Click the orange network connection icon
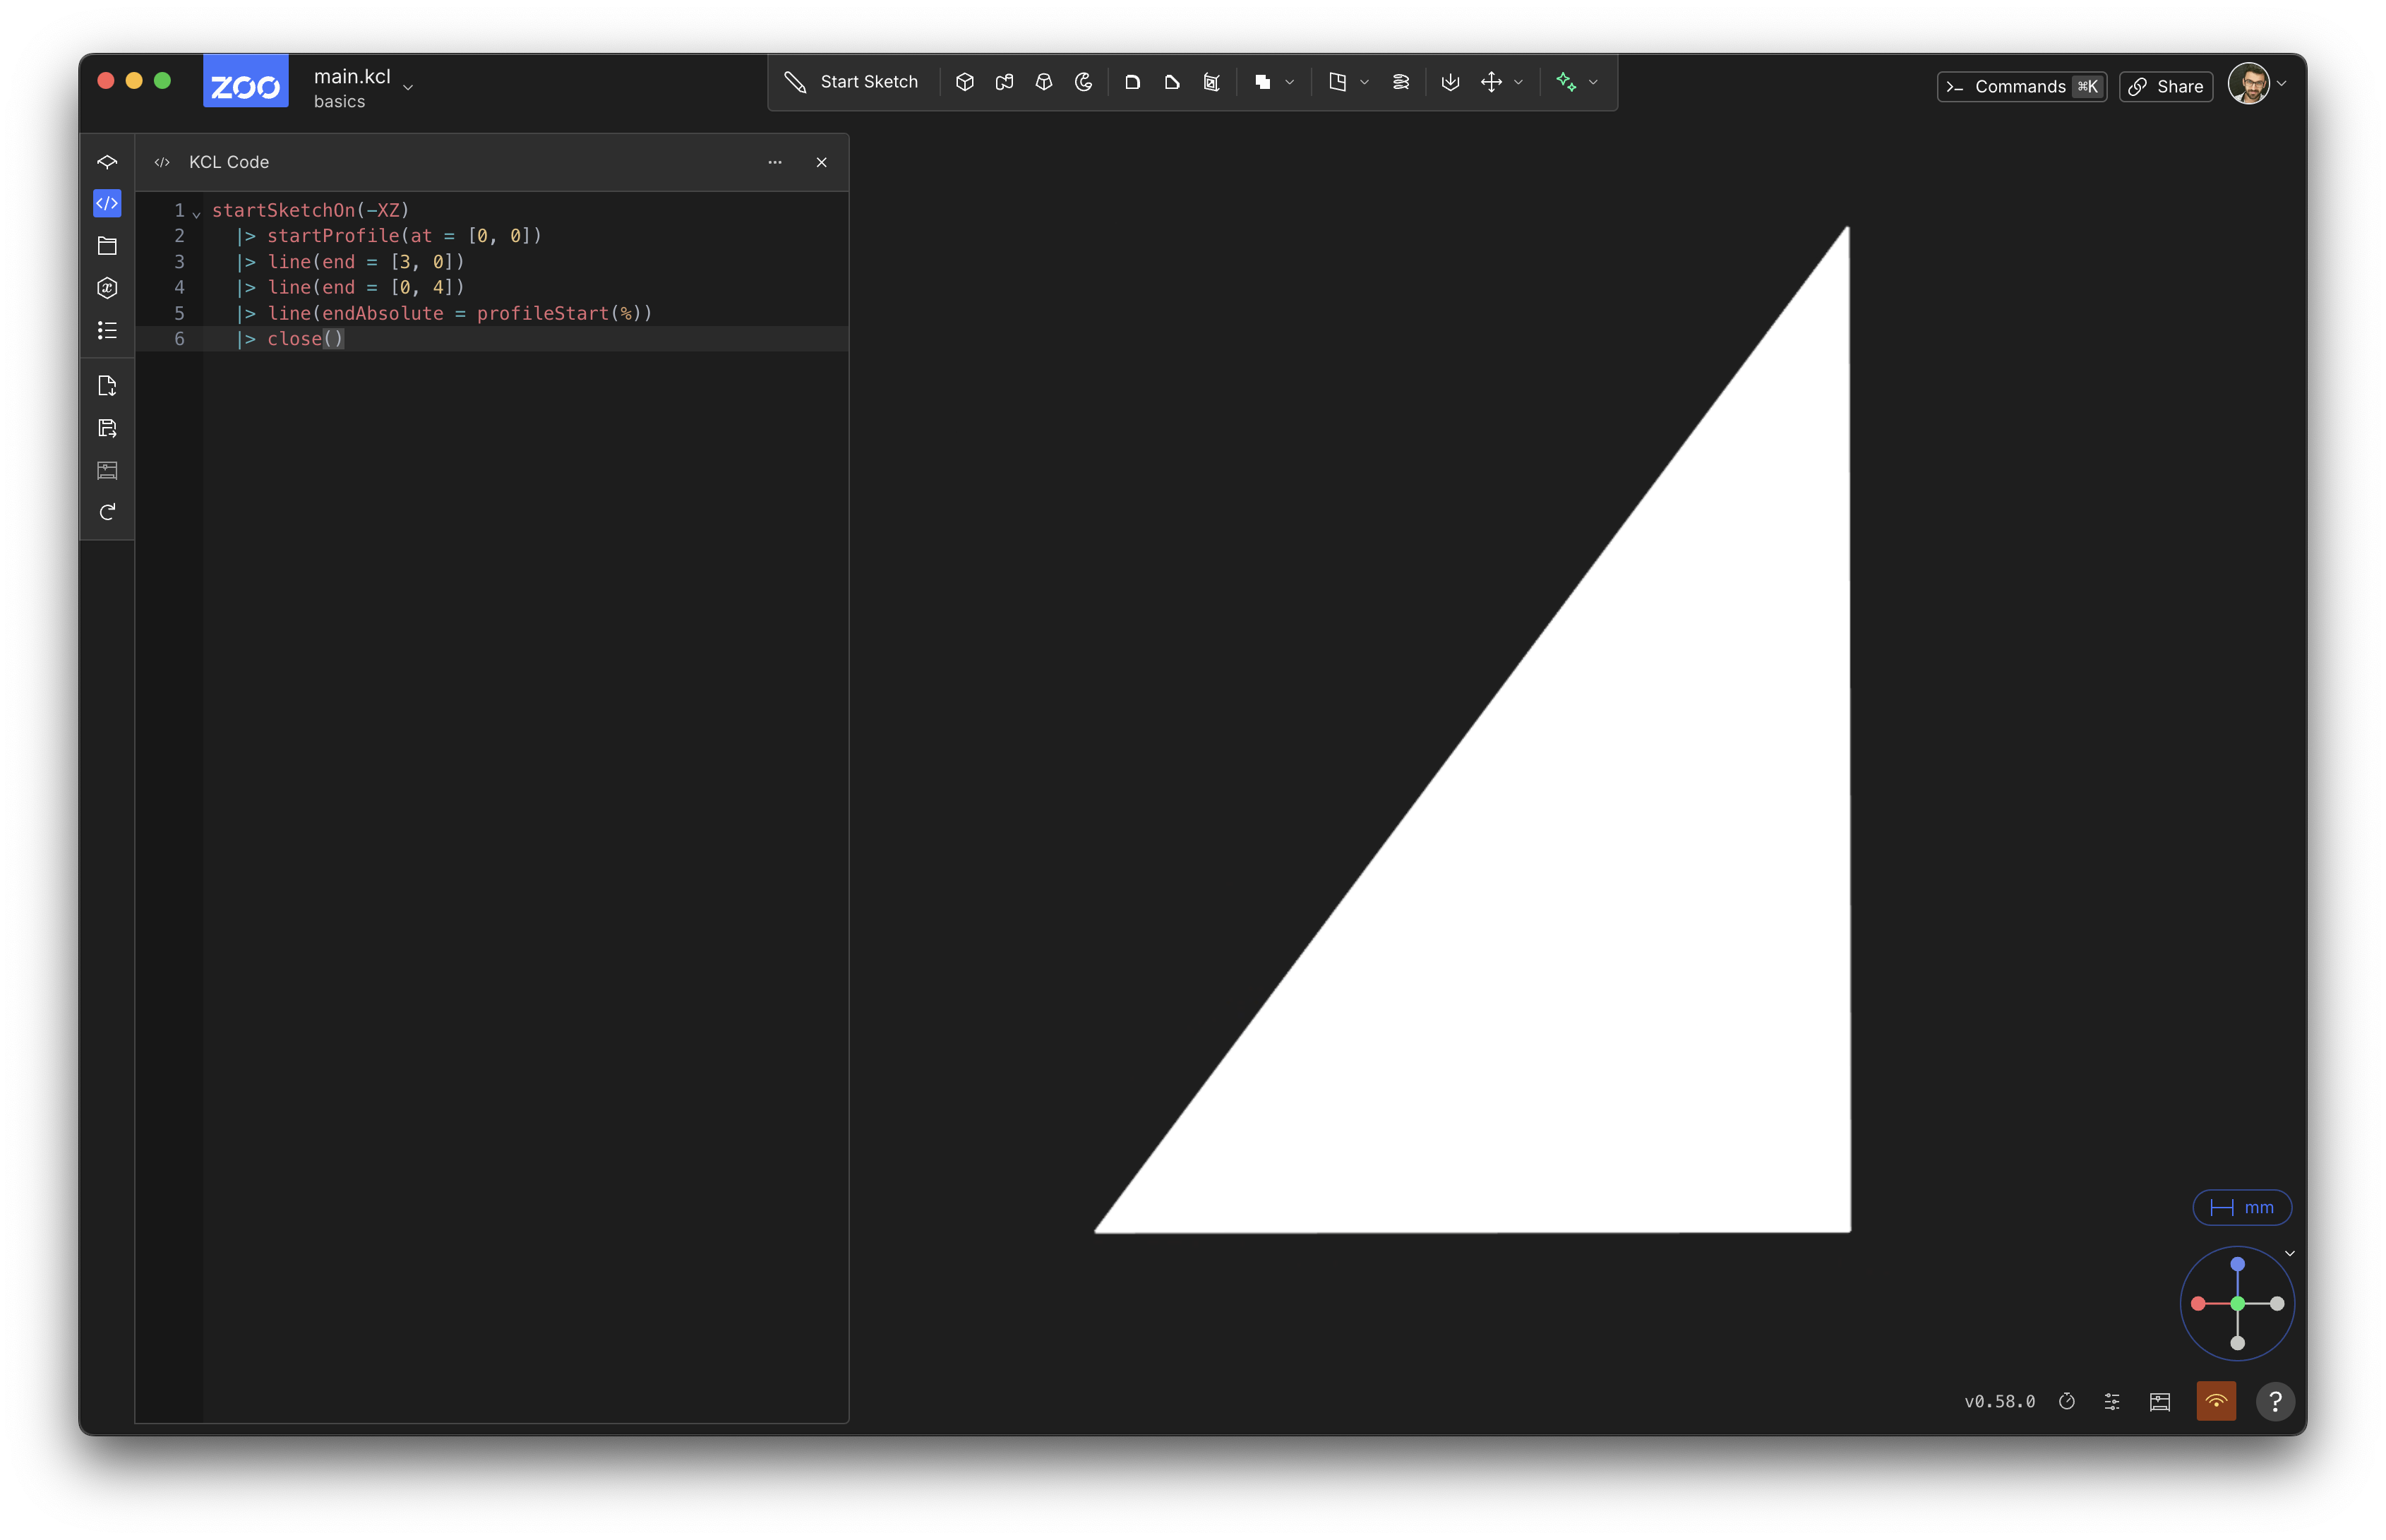This screenshot has height=1540, width=2386. (x=2216, y=1401)
